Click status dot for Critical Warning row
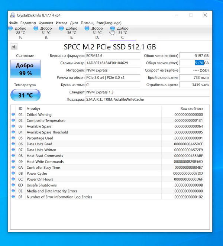 click(x=13, y=114)
